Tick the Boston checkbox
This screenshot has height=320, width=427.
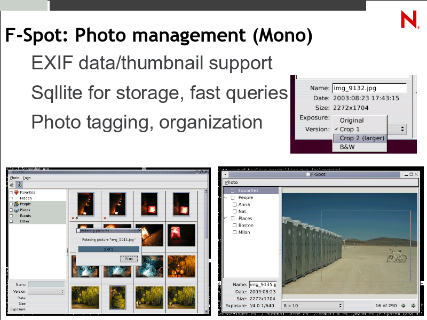[234, 225]
